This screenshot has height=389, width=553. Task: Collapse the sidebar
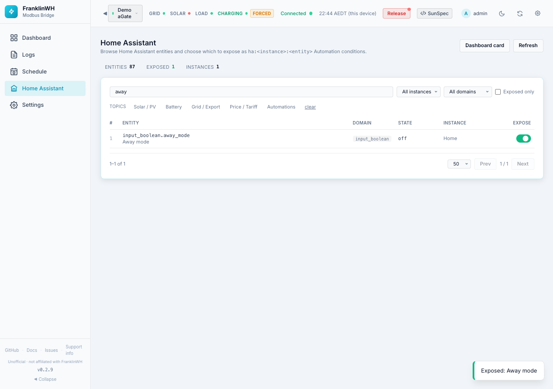[x=45, y=379]
